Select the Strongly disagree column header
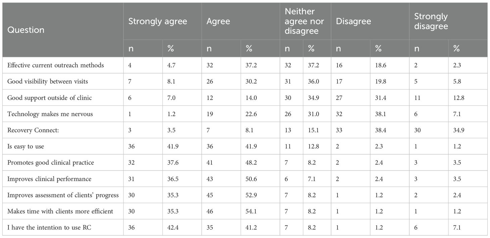The image size is (490, 238). click(x=431, y=21)
